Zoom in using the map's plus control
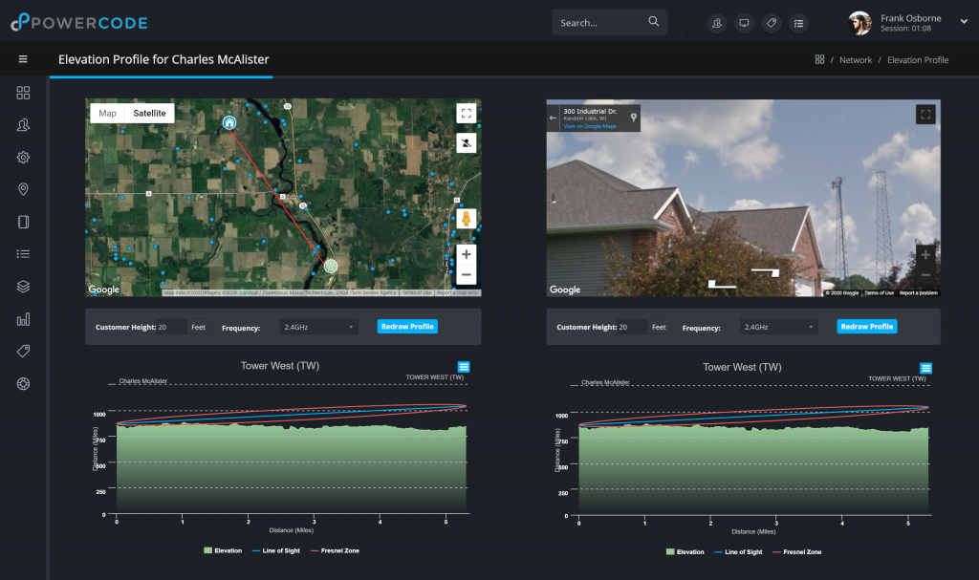Screen dimensions: 979x580 tap(466, 254)
